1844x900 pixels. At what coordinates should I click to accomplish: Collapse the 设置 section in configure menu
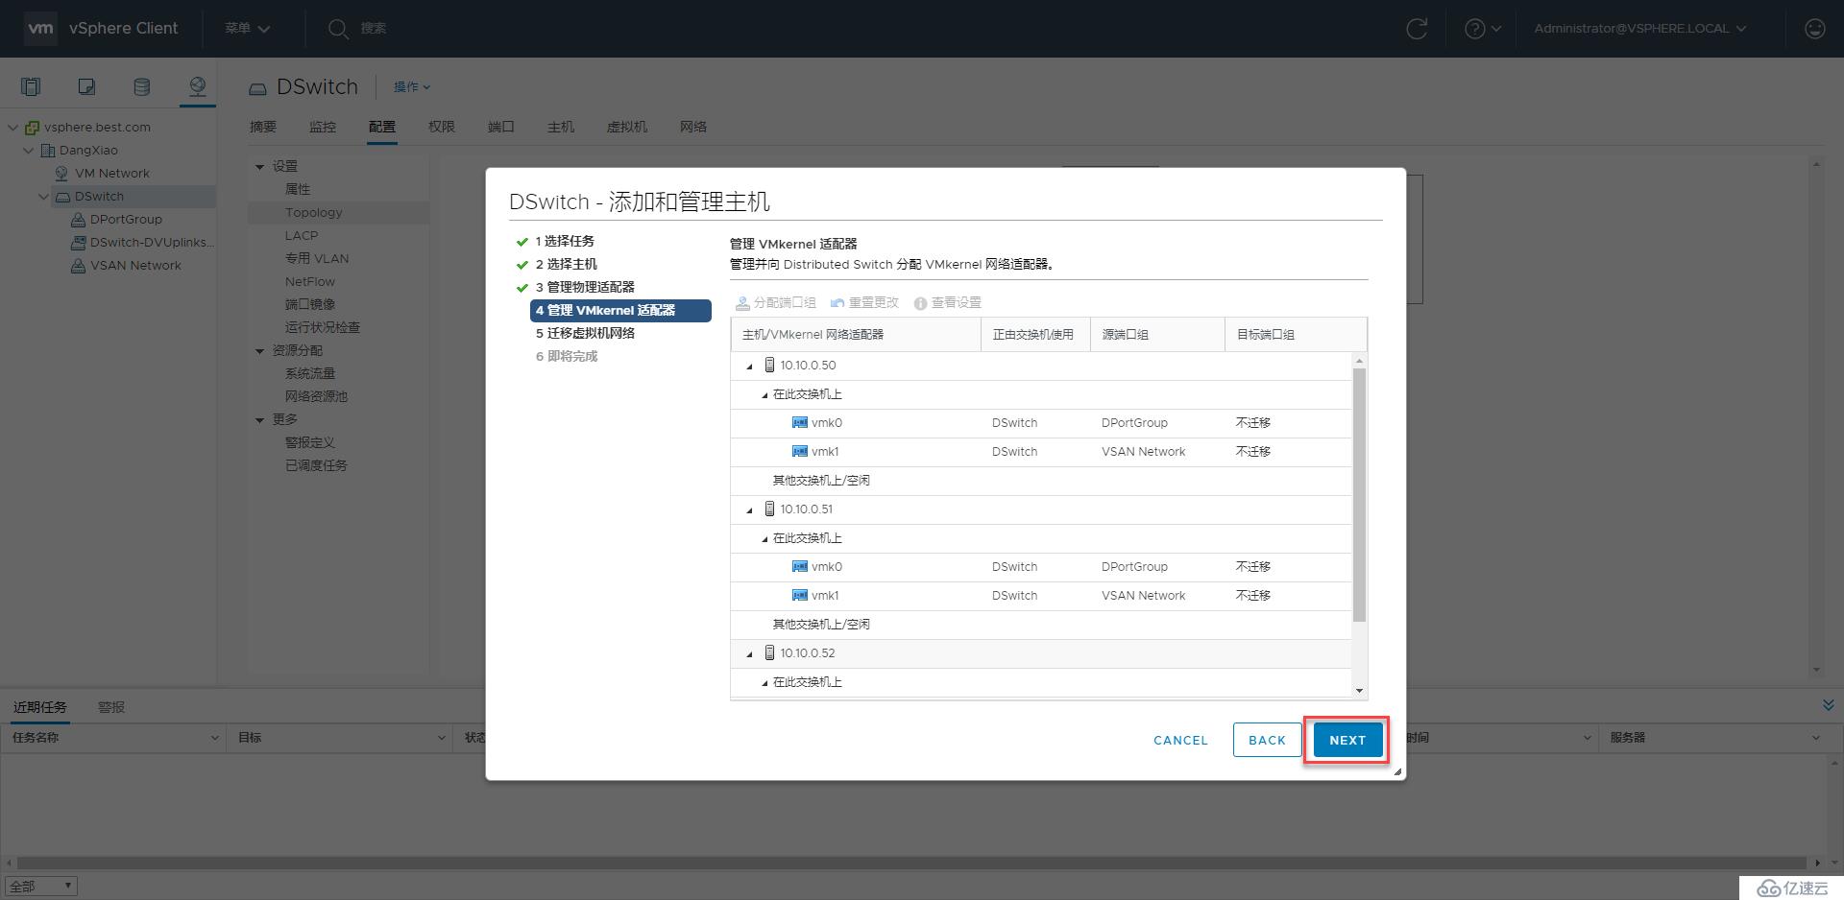click(x=259, y=167)
